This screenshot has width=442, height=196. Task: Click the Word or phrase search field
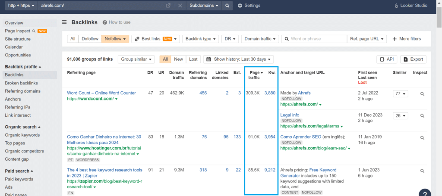point(314,39)
